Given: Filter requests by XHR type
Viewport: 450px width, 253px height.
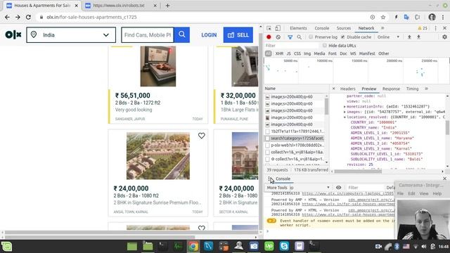Looking at the screenshot, I should [279, 53].
